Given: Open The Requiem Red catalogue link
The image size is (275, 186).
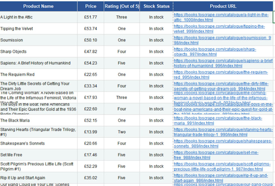Looking at the screenshot, I should tap(221, 75).
